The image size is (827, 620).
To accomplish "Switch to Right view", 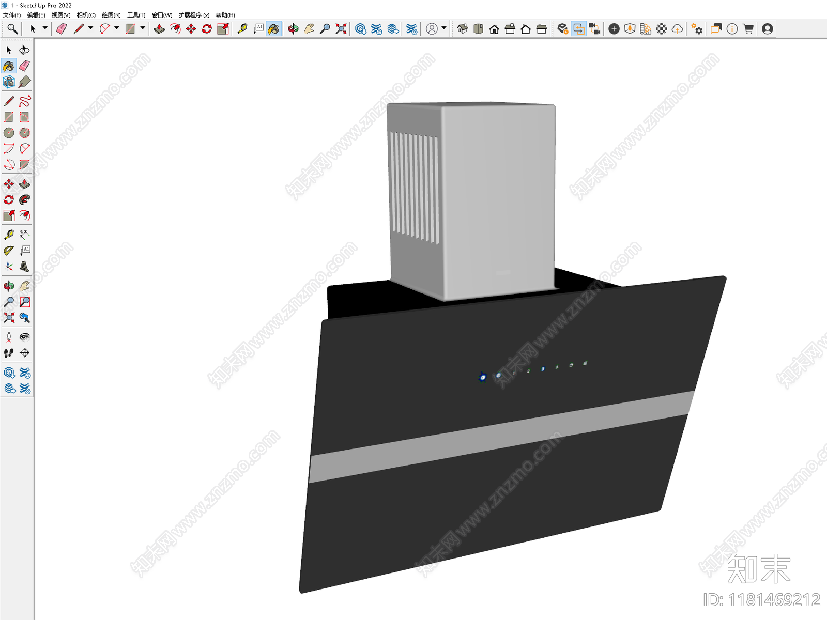I will click(510, 29).
